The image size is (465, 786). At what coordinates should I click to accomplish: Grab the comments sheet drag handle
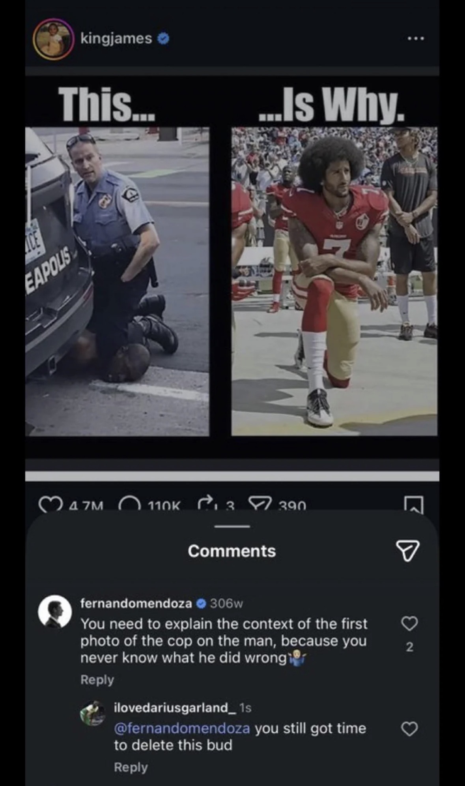coord(232,526)
